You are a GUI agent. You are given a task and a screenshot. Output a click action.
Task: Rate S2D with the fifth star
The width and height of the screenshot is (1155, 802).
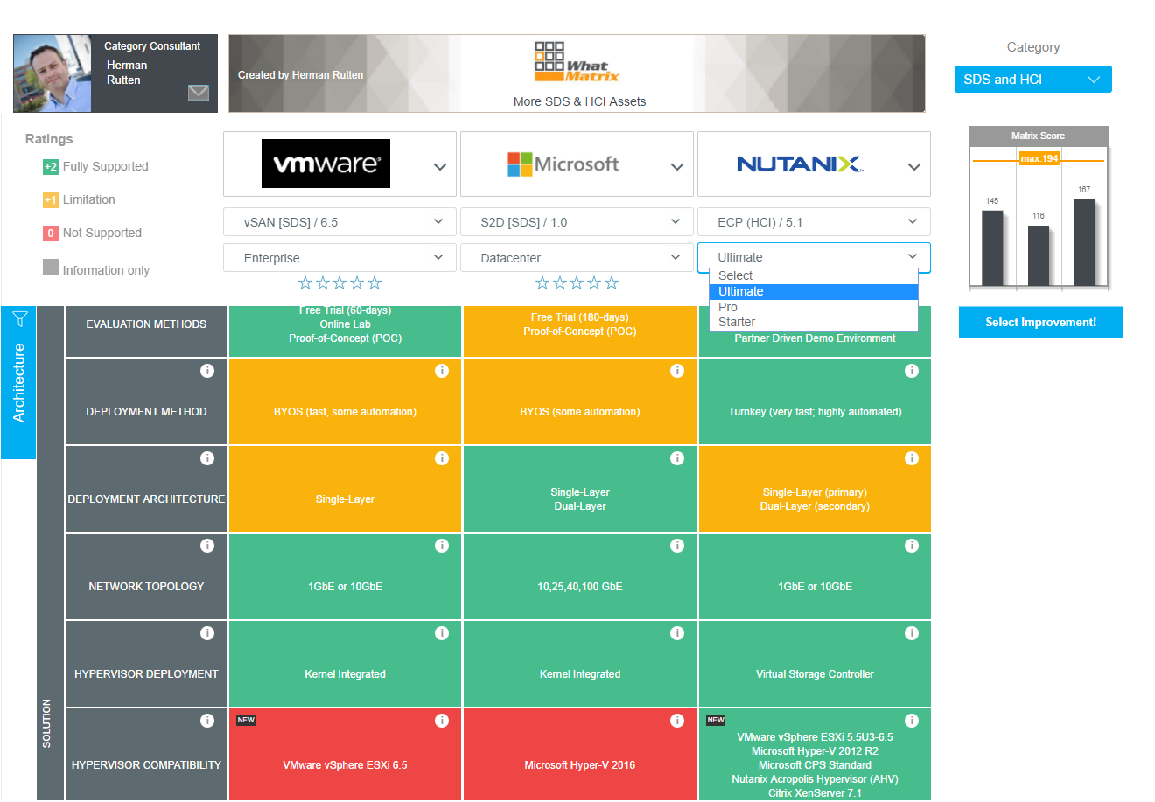612,282
